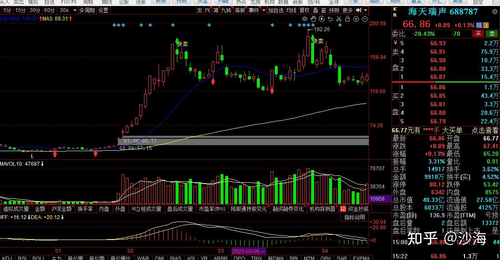Viewport: 500px width, 260px height.
Task: Select the scissors cut tool
Action: (339, 19)
